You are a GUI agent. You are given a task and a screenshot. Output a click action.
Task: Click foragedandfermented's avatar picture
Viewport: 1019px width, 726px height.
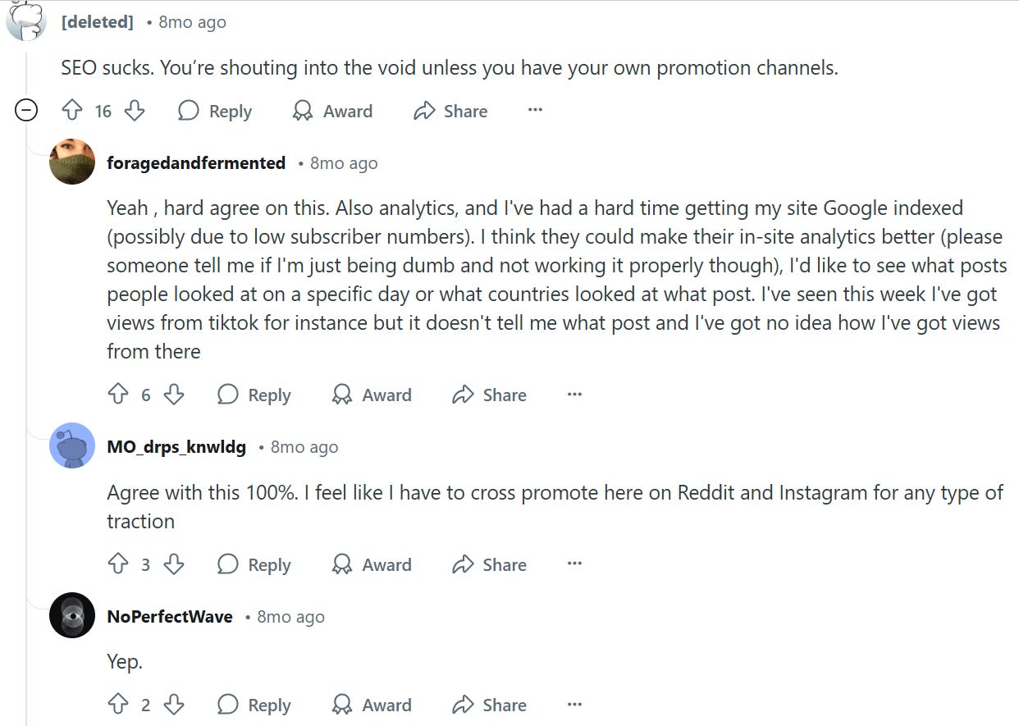[72, 162]
